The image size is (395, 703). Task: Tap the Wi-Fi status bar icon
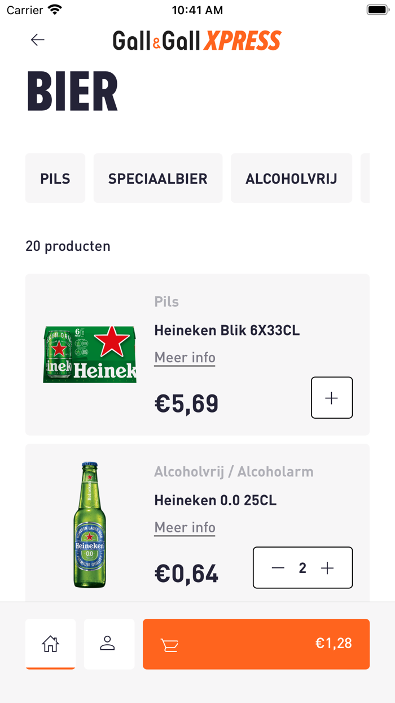click(x=55, y=10)
